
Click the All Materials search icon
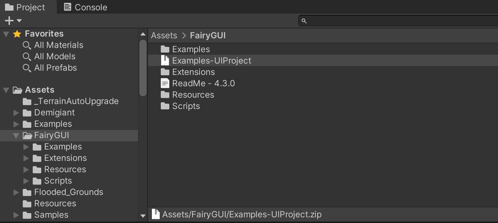click(x=27, y=45)
